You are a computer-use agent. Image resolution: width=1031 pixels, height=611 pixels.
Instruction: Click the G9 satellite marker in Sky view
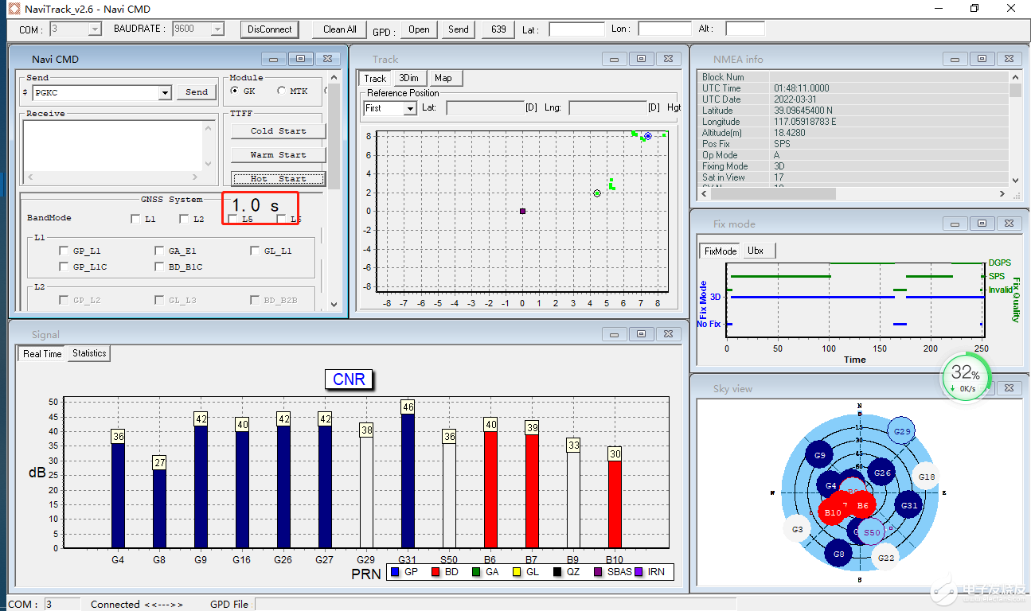click(819, 455)
